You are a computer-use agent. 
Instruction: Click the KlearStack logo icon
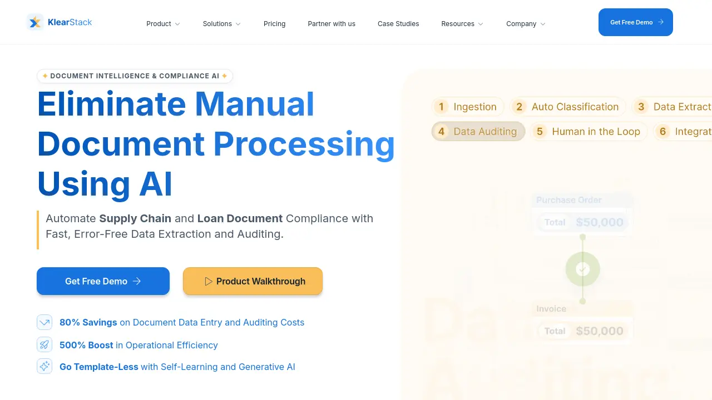tap(34, 22)
